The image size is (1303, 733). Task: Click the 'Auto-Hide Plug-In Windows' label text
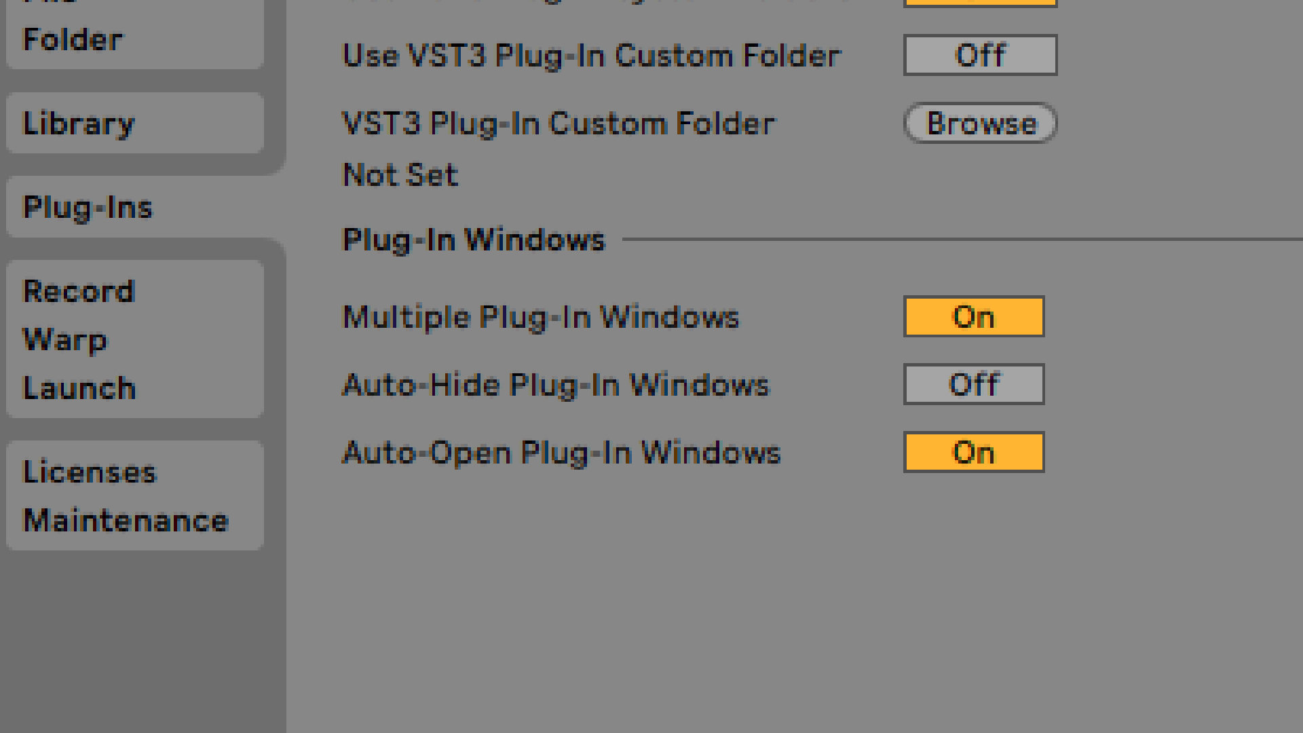pyautogui.click(x=555, y=386)
